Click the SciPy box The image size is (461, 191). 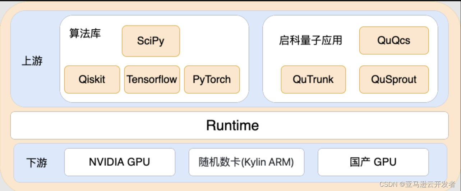click(151, 41)
